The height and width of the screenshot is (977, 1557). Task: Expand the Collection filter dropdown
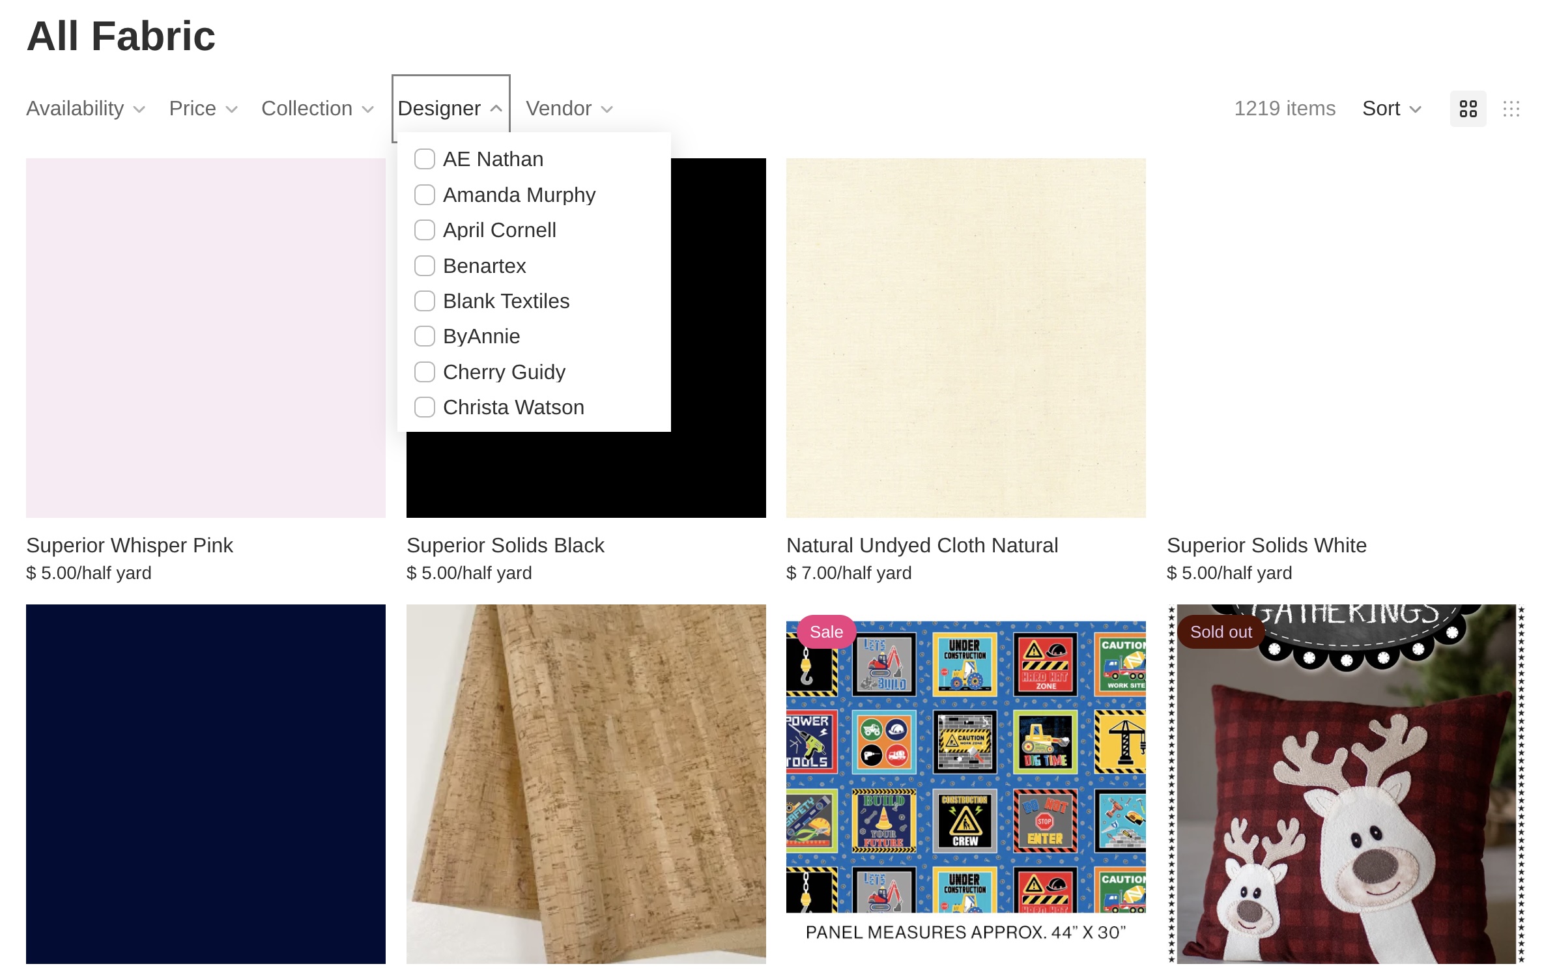coord(317,109)
